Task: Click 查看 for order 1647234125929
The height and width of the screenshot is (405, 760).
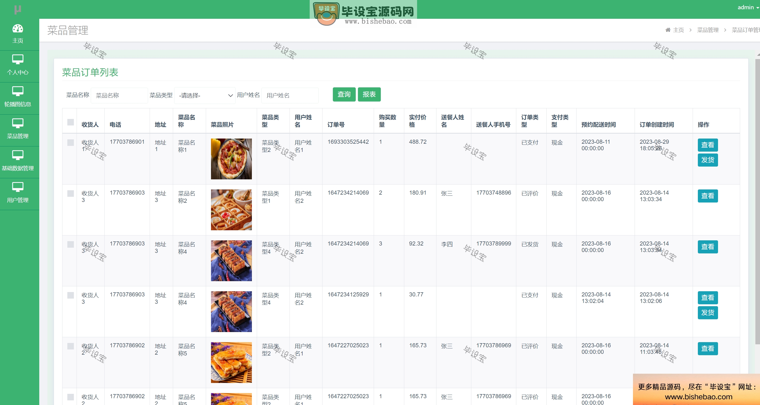Action: click(707, 298)
